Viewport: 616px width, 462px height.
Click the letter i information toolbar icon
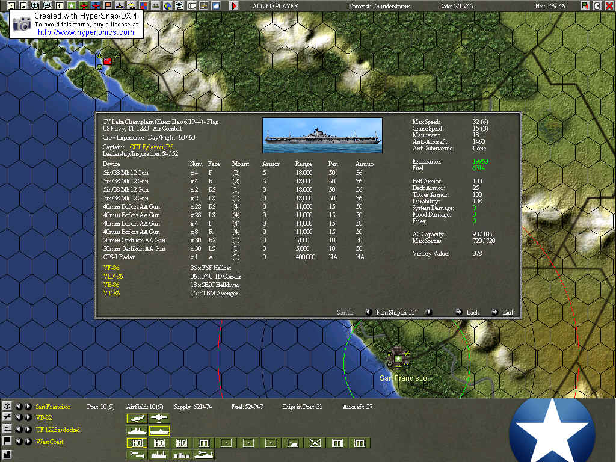coord(60,5)
